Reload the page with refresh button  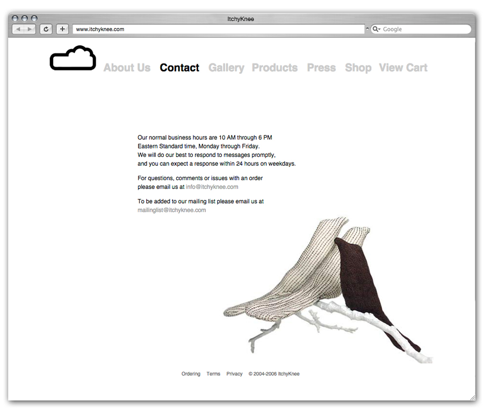[x=46, y=29]
